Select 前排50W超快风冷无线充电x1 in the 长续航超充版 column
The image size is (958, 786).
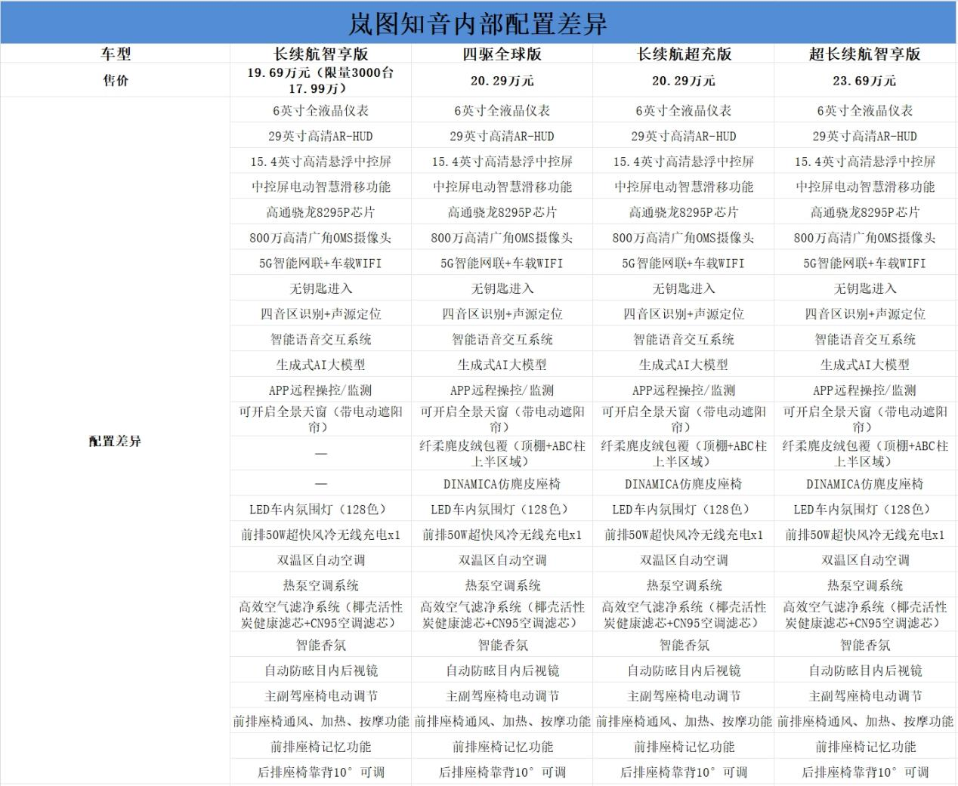point(684,535)
